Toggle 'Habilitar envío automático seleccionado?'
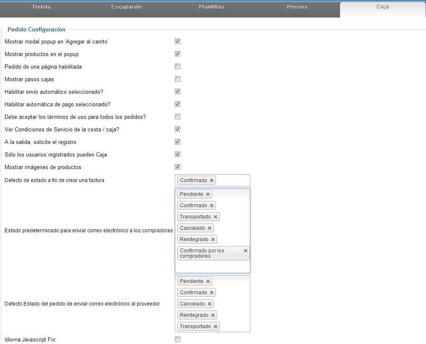This screenshot has width=426, height=344. (177, 91)
